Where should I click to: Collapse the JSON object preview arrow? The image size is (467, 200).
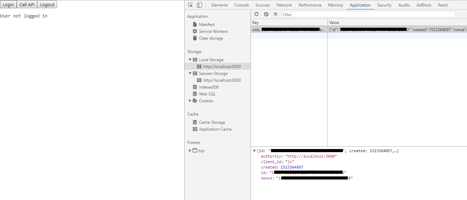tap(254, 151)
